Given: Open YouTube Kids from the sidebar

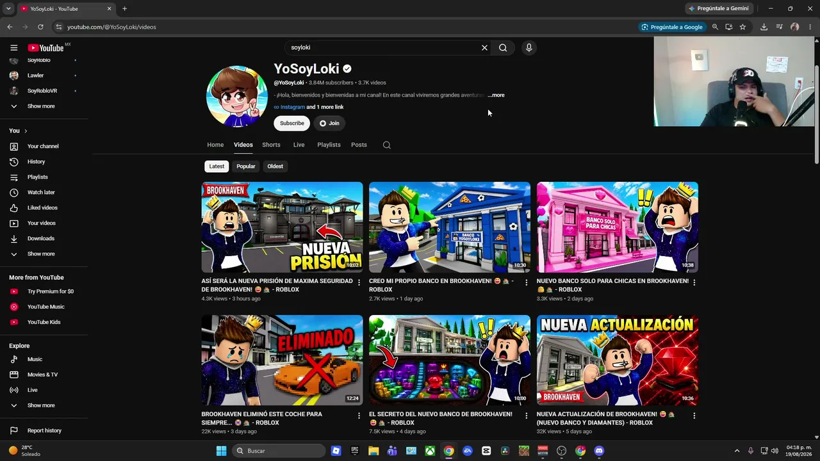Looking at the screenshot, I should tap(44, 322).
